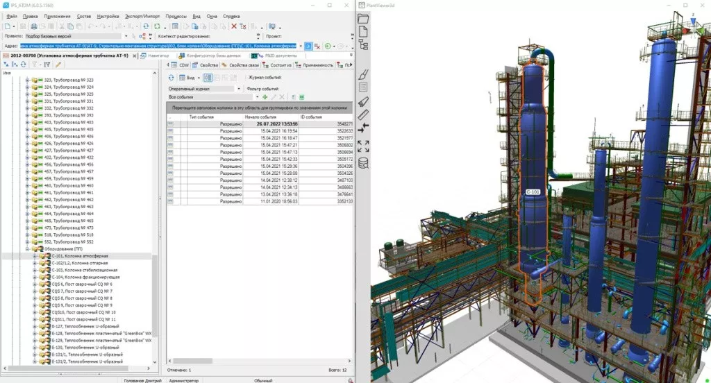Open the 'Все события' filter dropdown
711x383 pixels.
click(257, 97)
